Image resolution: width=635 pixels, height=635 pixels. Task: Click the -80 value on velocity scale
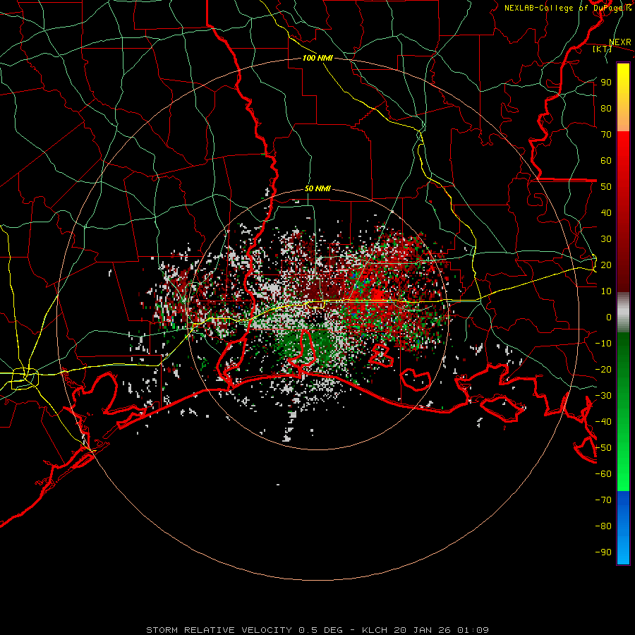(x=603, y=526)
